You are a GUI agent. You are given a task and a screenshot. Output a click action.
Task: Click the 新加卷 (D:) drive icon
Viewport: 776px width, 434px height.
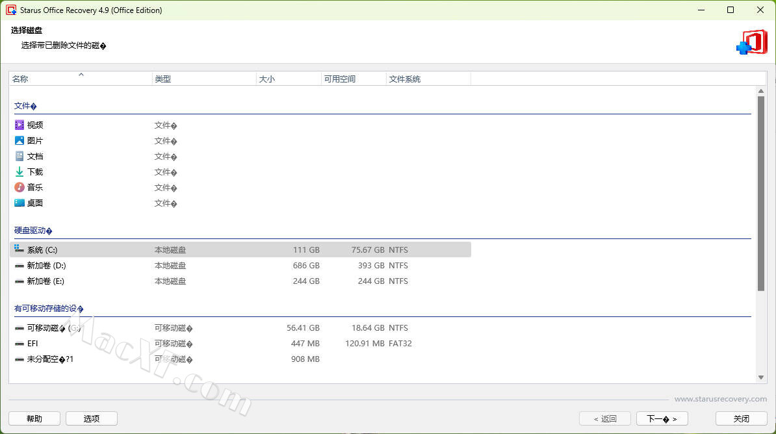pos(19,266)
